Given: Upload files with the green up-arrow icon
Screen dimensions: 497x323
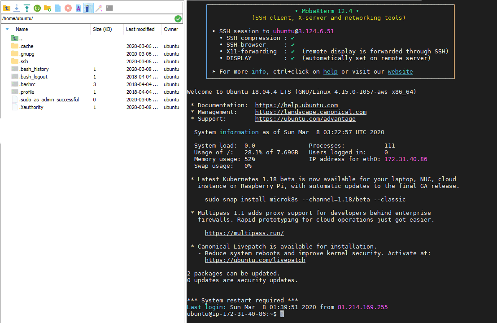Looking at the screenshot, I should click(x=27, y=8).
